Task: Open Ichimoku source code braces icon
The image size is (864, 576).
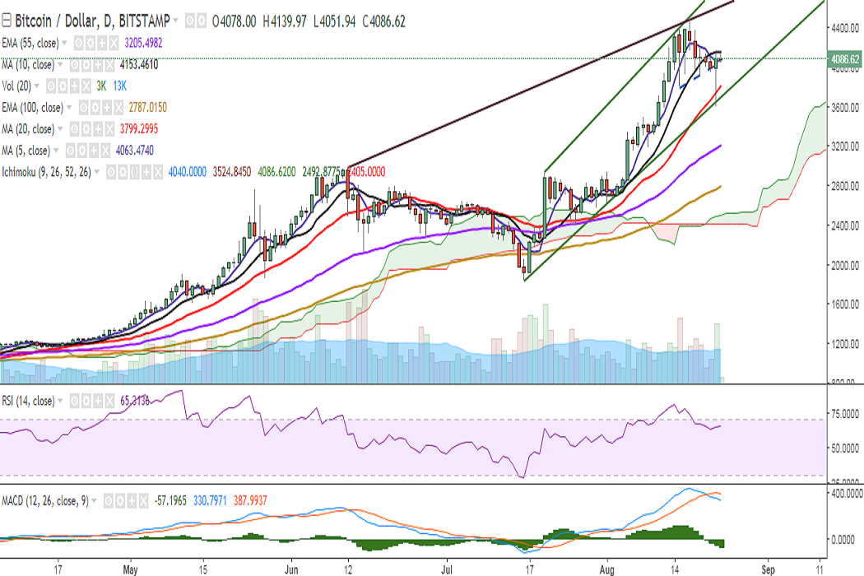Action: tap(134, 172)
